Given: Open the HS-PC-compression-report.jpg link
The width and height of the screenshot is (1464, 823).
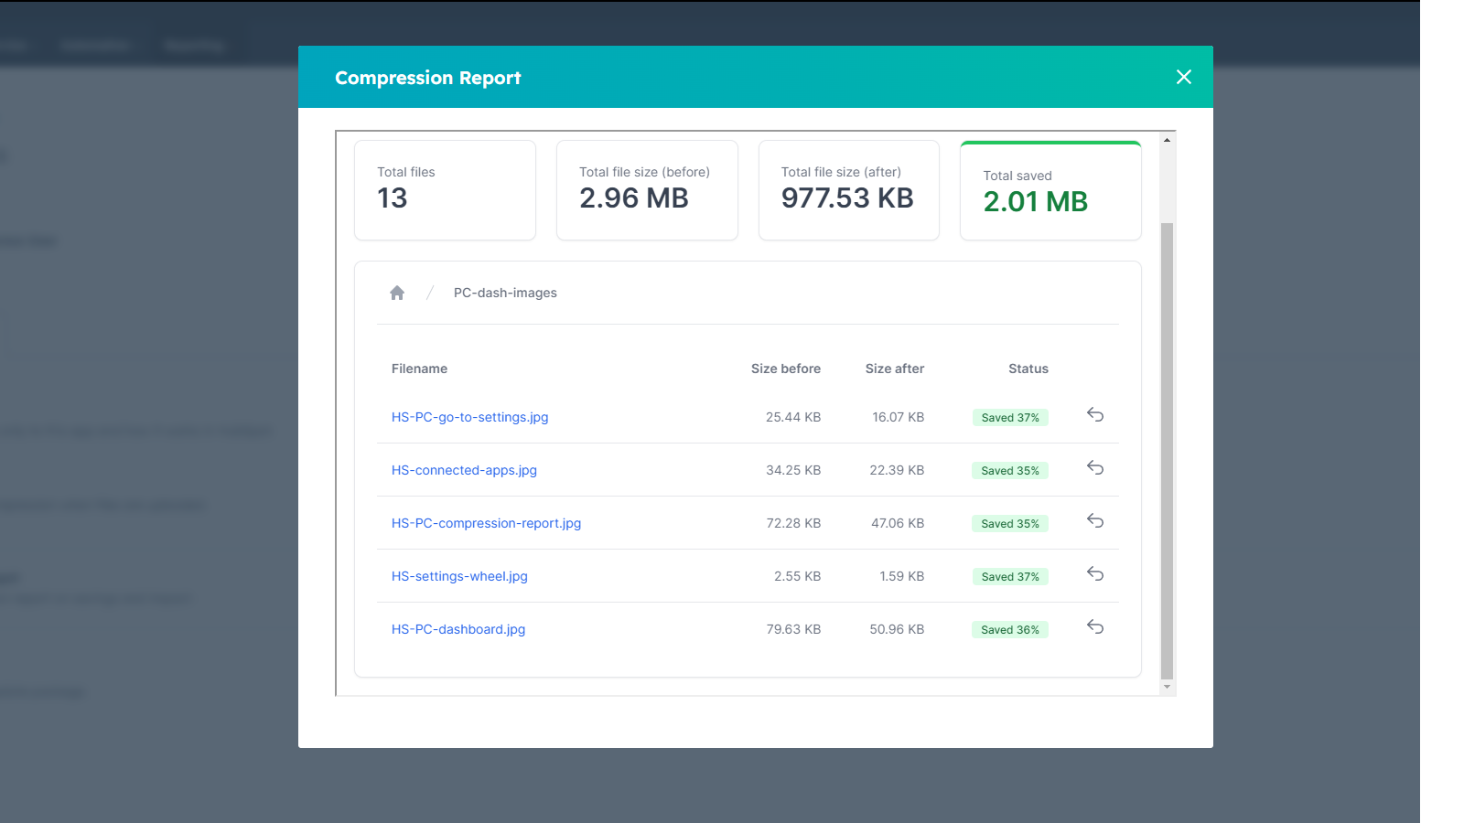Looking at the screenshot, I should pos(486,522).
